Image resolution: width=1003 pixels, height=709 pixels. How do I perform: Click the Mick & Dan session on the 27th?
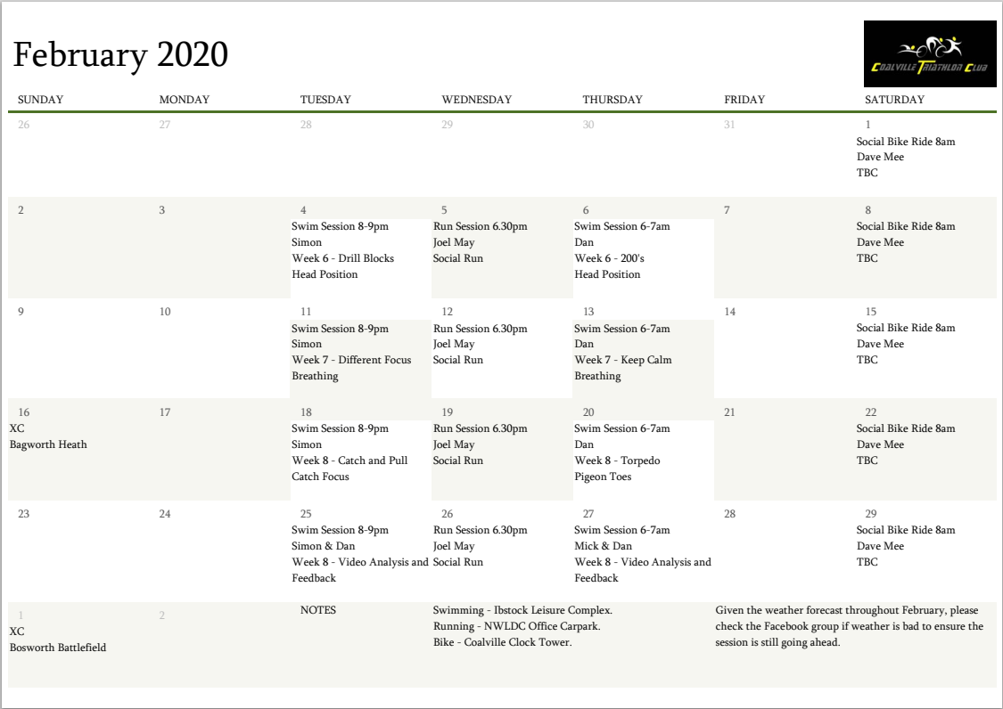coord(603,546)
